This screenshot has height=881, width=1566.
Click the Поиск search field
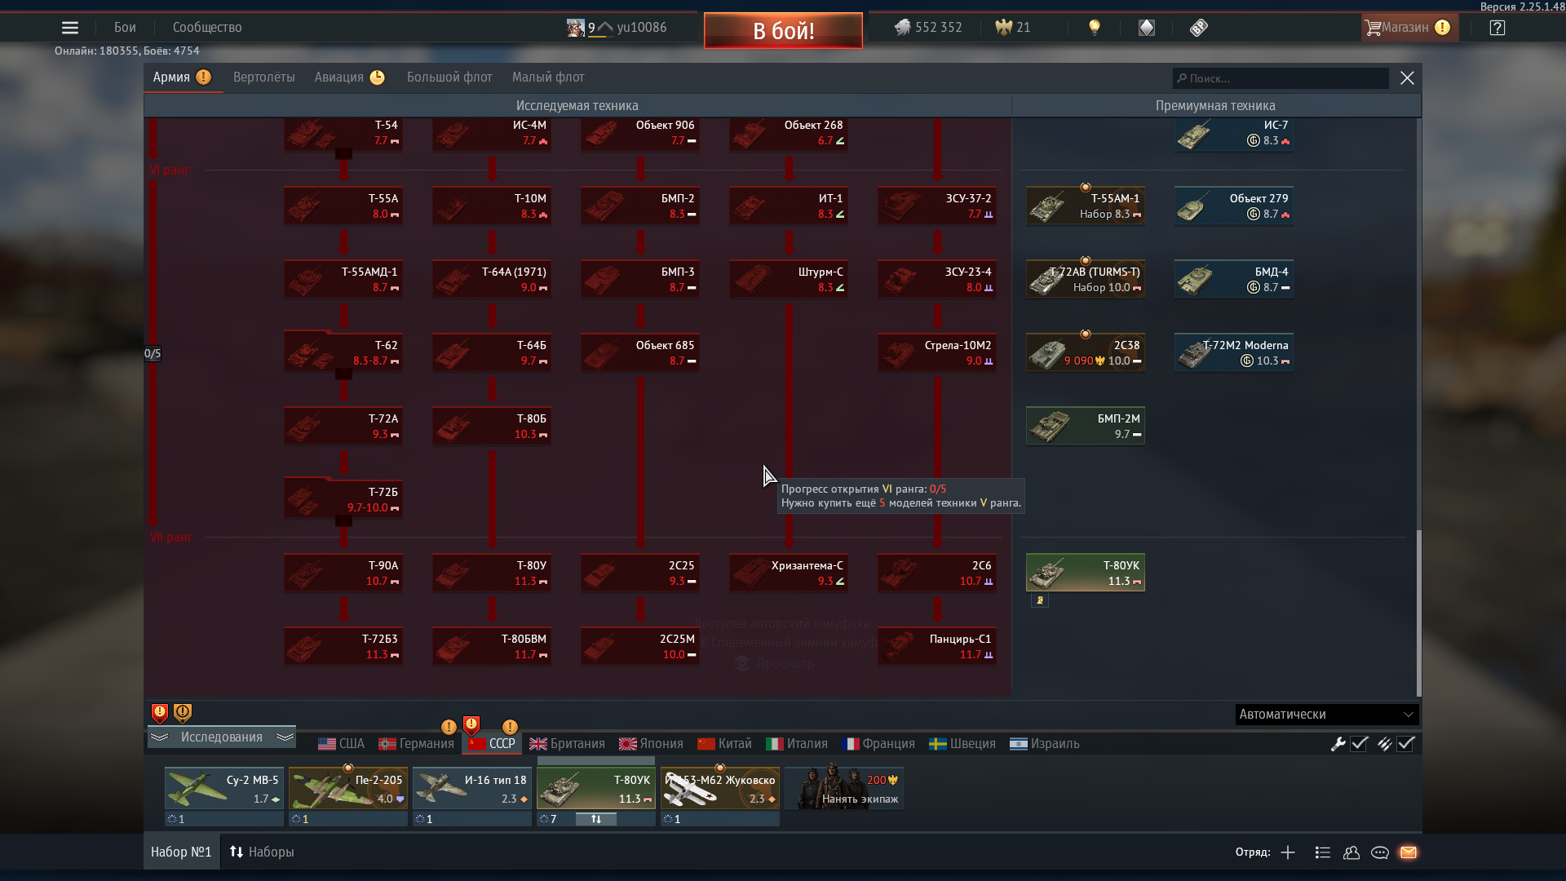point(1281,78)
